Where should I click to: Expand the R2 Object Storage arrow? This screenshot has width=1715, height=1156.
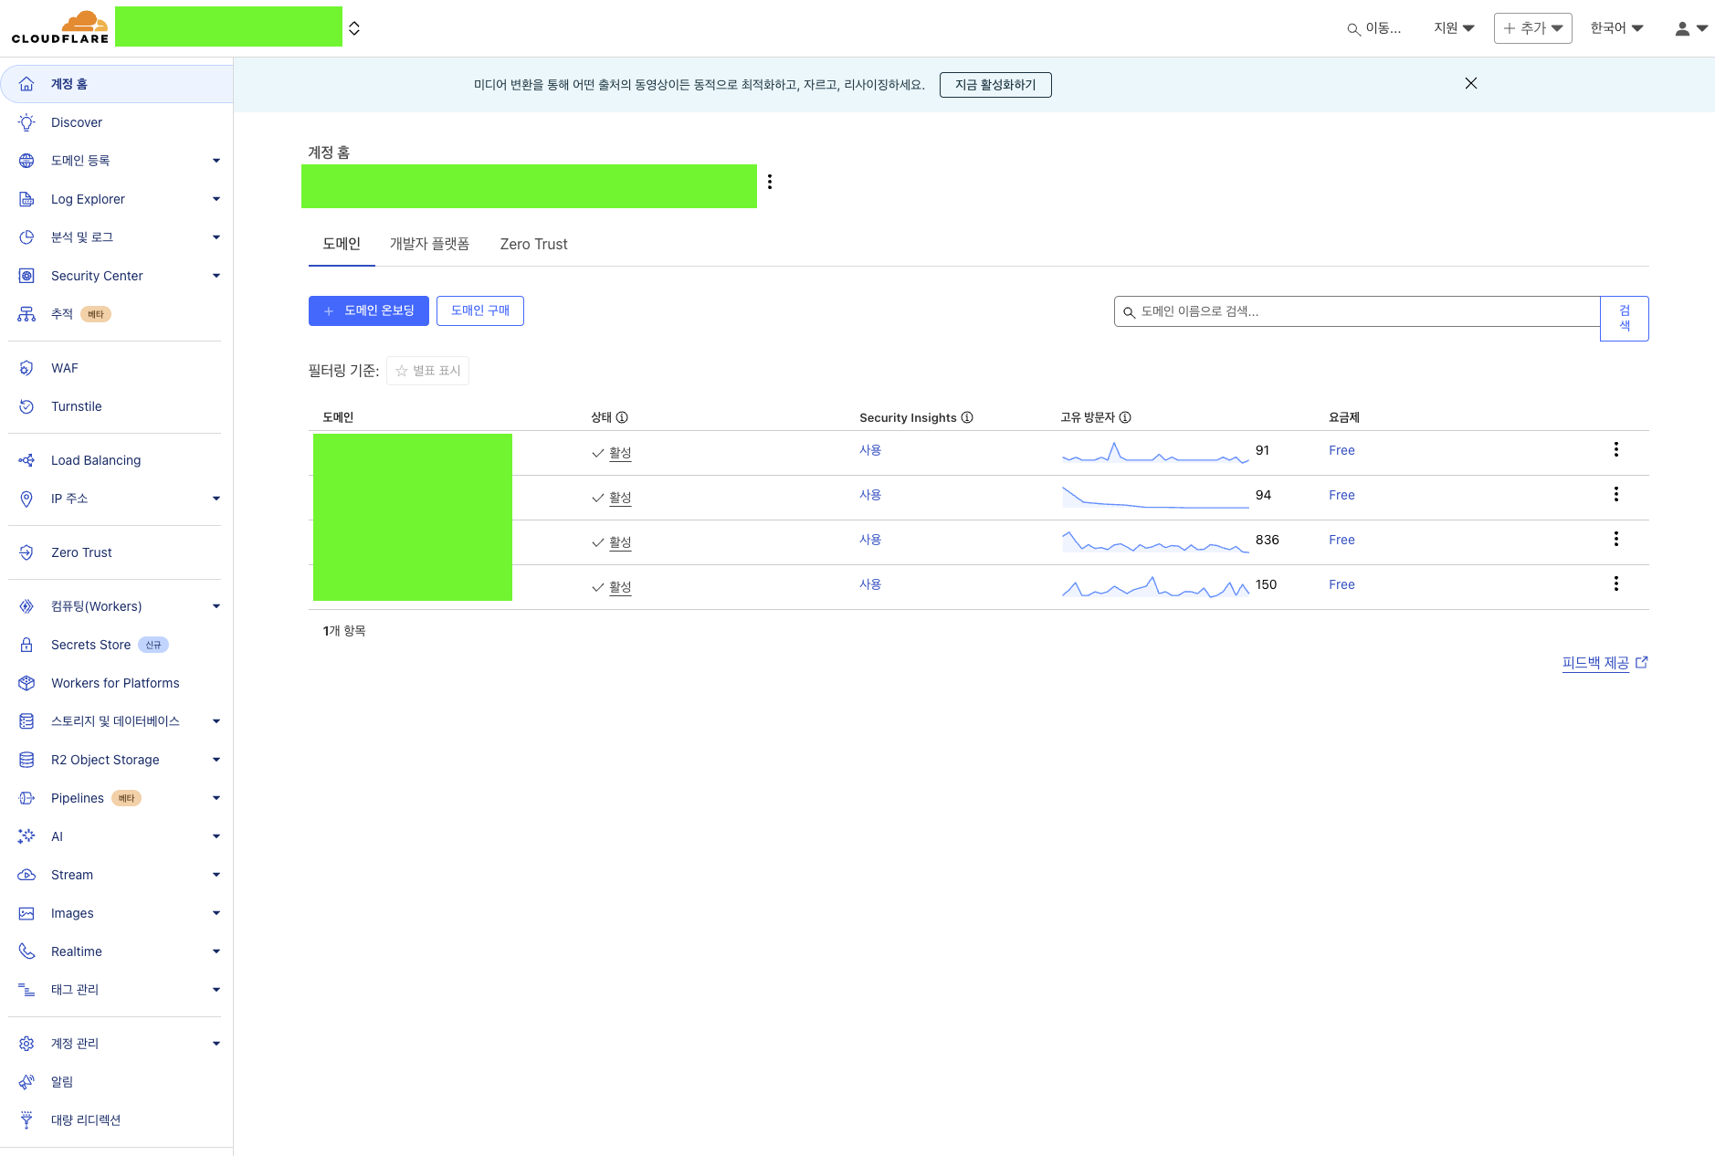[216, 760]
